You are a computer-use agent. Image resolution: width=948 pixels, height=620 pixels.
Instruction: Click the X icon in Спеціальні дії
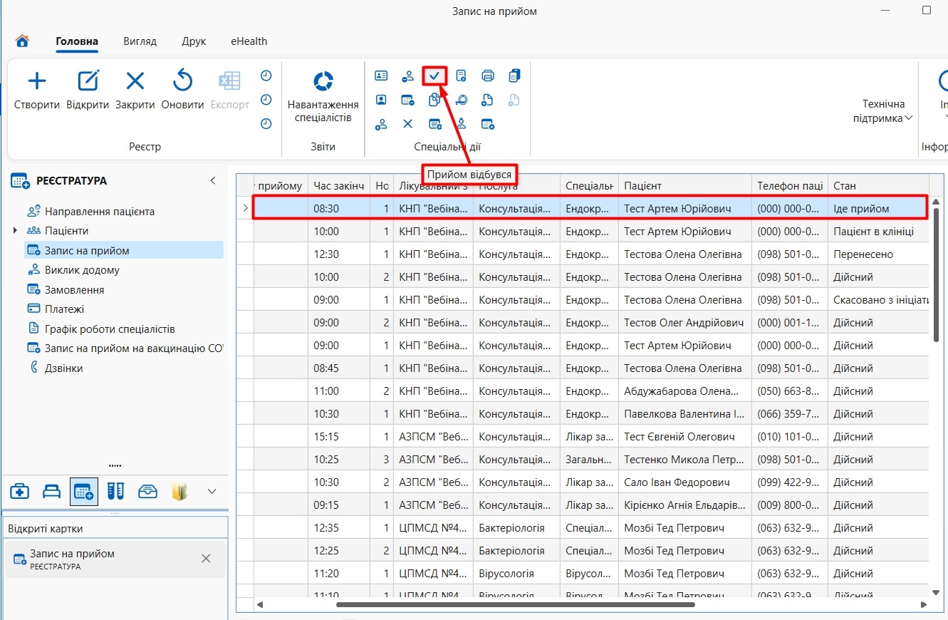tap(407, 124)
